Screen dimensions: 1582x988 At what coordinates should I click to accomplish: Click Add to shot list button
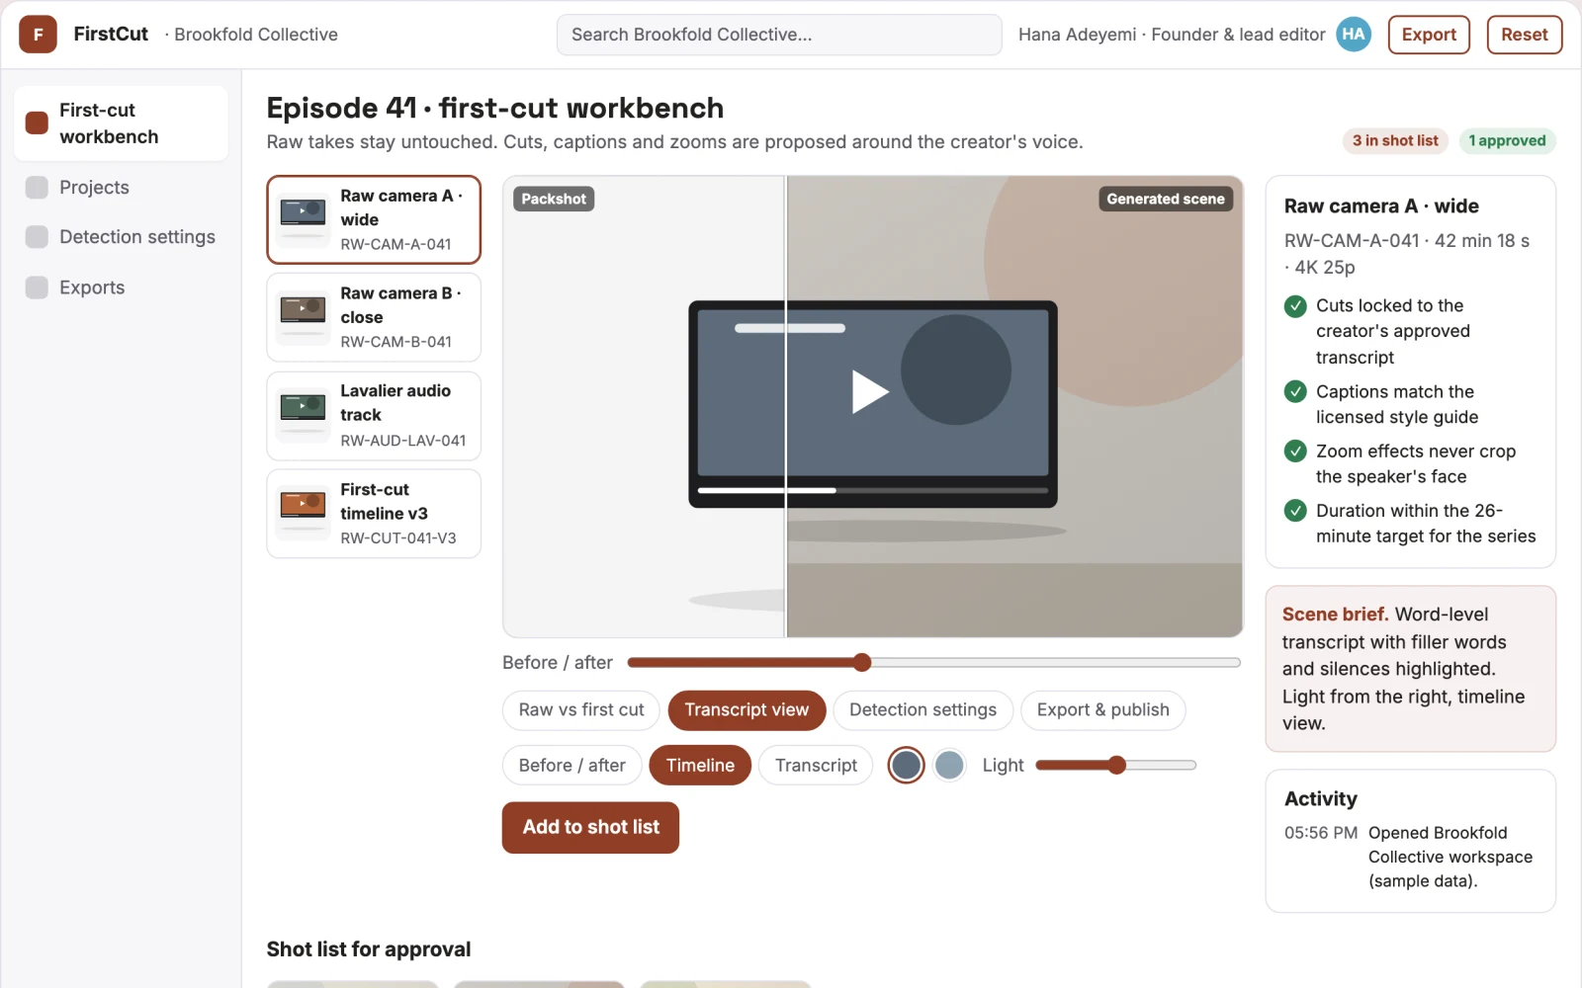590,828
